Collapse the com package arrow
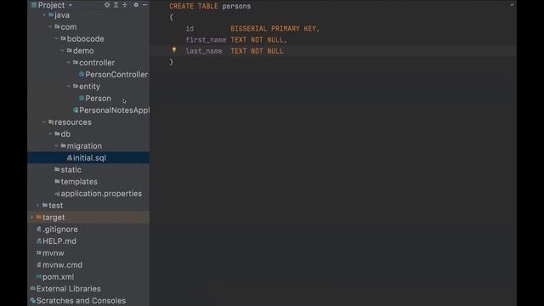 click(50, 26)
